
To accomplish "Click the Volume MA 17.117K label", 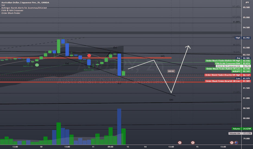I will click(240, 133).
